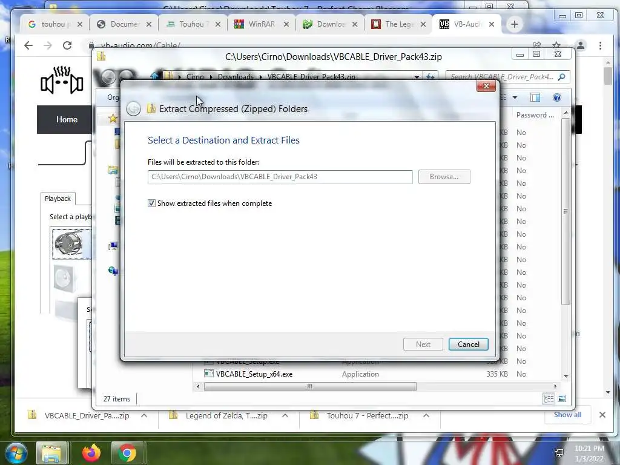Switch to the touhou Google tab
620x465 pixels.
pos(54,24)
